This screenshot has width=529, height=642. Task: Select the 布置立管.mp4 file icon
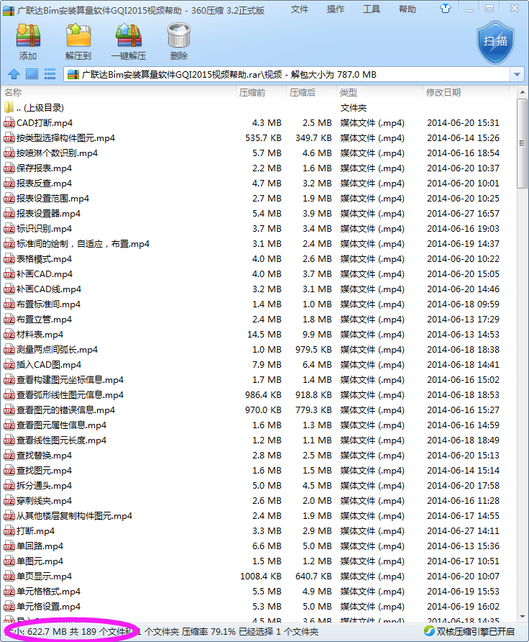tap(9, 320)
